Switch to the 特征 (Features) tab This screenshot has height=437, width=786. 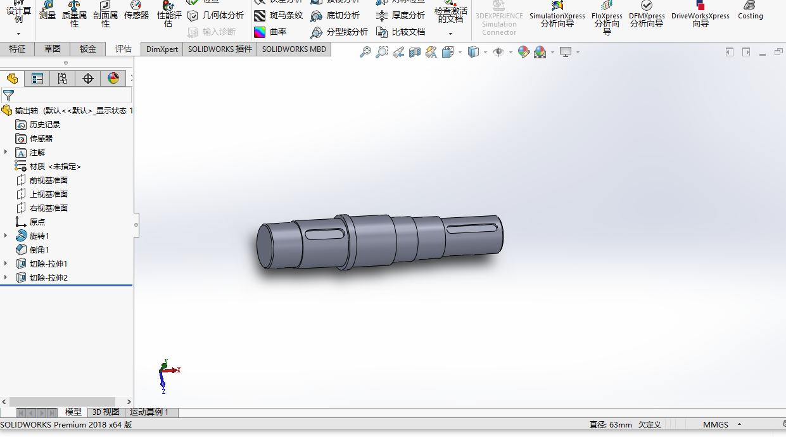(x=17, y=49)
